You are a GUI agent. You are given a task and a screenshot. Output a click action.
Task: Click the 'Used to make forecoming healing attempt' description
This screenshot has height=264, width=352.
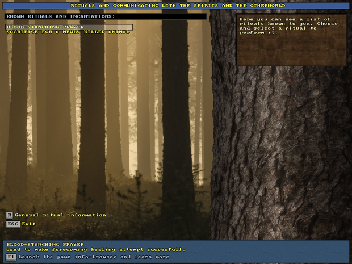tap(95, 249)
